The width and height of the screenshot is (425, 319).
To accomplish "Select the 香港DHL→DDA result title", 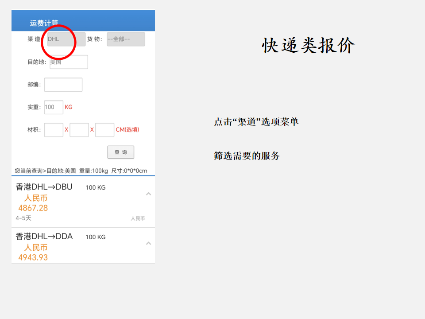I will click(x=44, y=237).
